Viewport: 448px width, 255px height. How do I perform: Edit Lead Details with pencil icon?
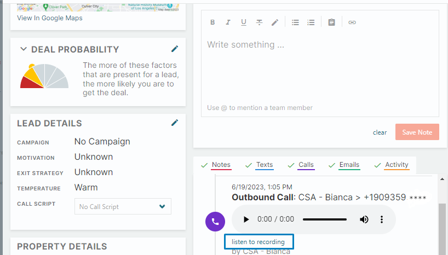(x=175, y=123)
